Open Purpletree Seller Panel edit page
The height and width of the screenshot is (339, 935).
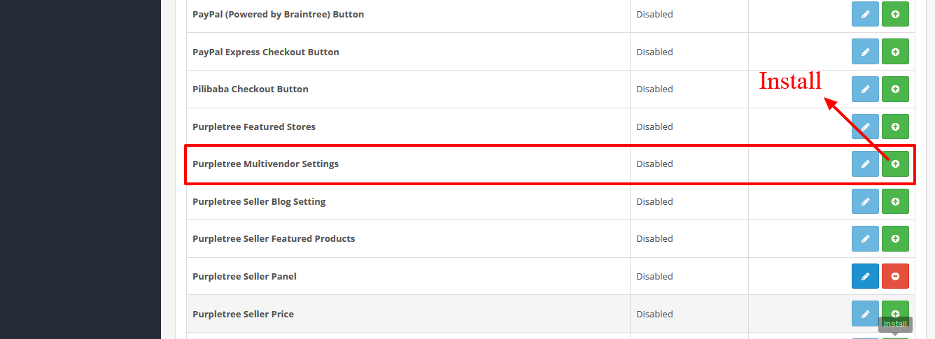pos(865,276)
